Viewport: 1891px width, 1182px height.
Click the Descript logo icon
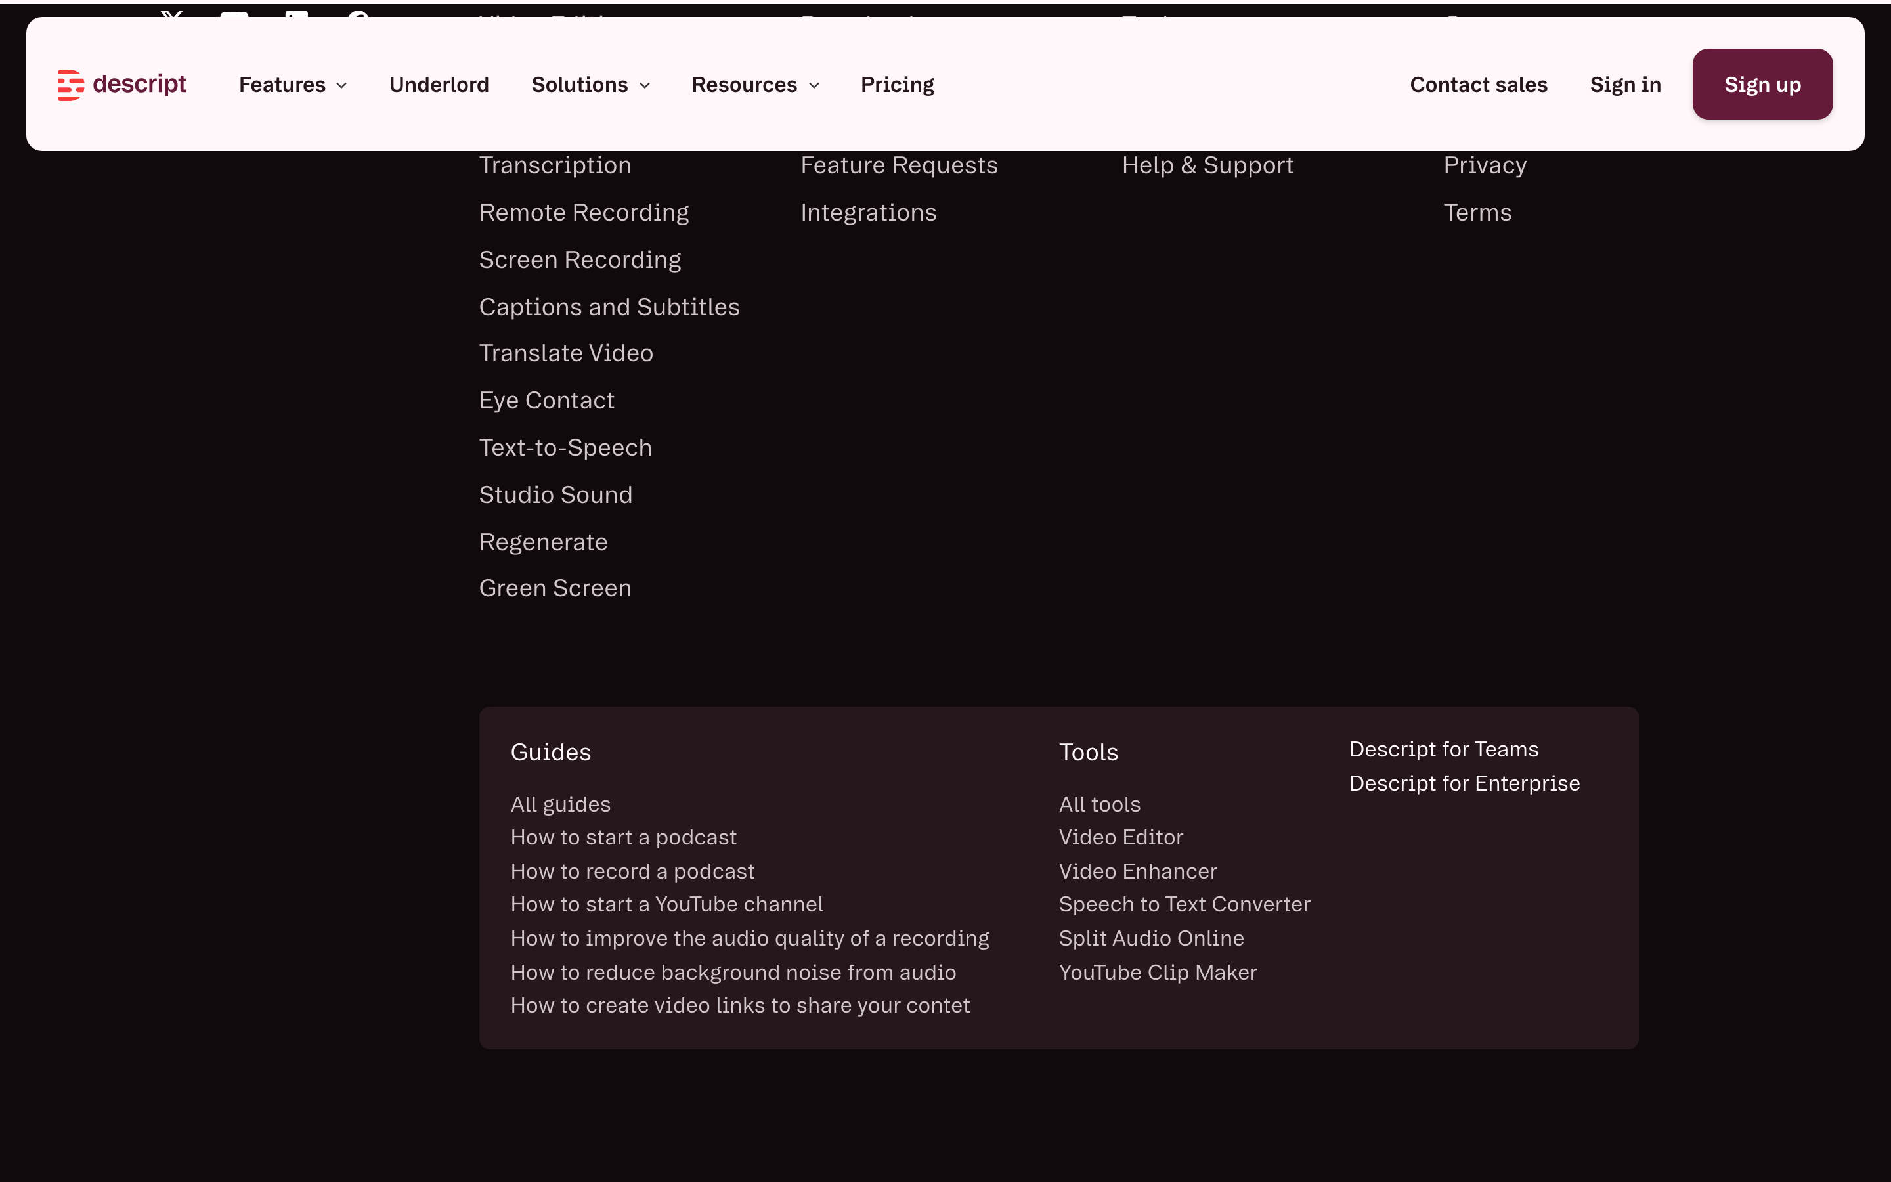tap(70, 85)
